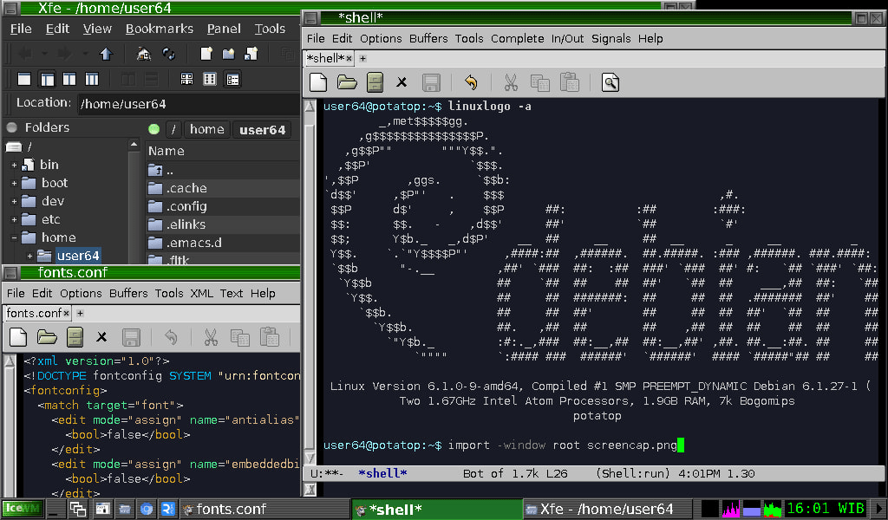The image size is (888, 520).
Task: Click the "home" path breadcrumb button
Action: pos(206,130)
